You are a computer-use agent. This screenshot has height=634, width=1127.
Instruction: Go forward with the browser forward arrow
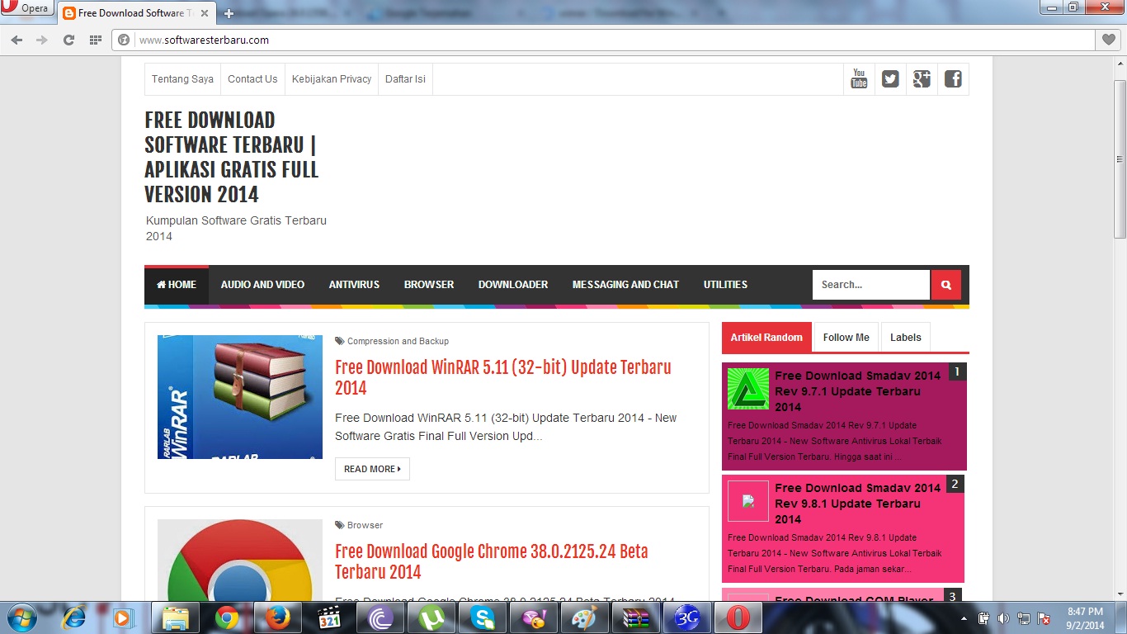[x=42, y=40]
